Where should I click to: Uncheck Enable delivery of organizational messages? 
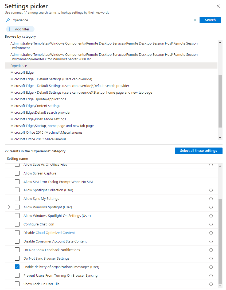tap(17, 267)
